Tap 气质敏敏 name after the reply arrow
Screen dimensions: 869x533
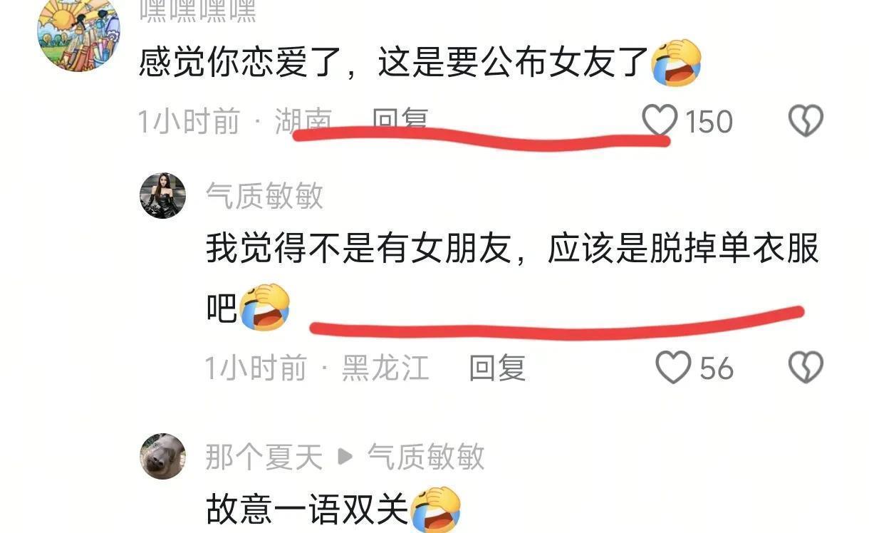click(426, 457)
